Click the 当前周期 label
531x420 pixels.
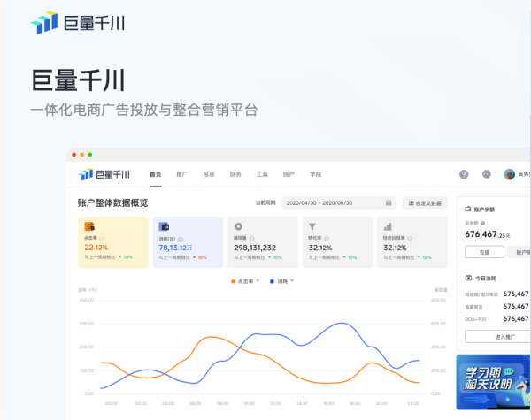265,202
